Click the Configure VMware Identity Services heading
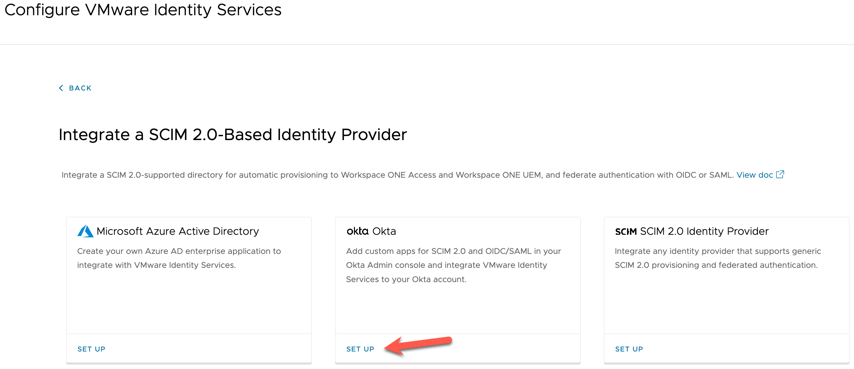This screenshot has width=854, height=369. click(x=143, y=10)
